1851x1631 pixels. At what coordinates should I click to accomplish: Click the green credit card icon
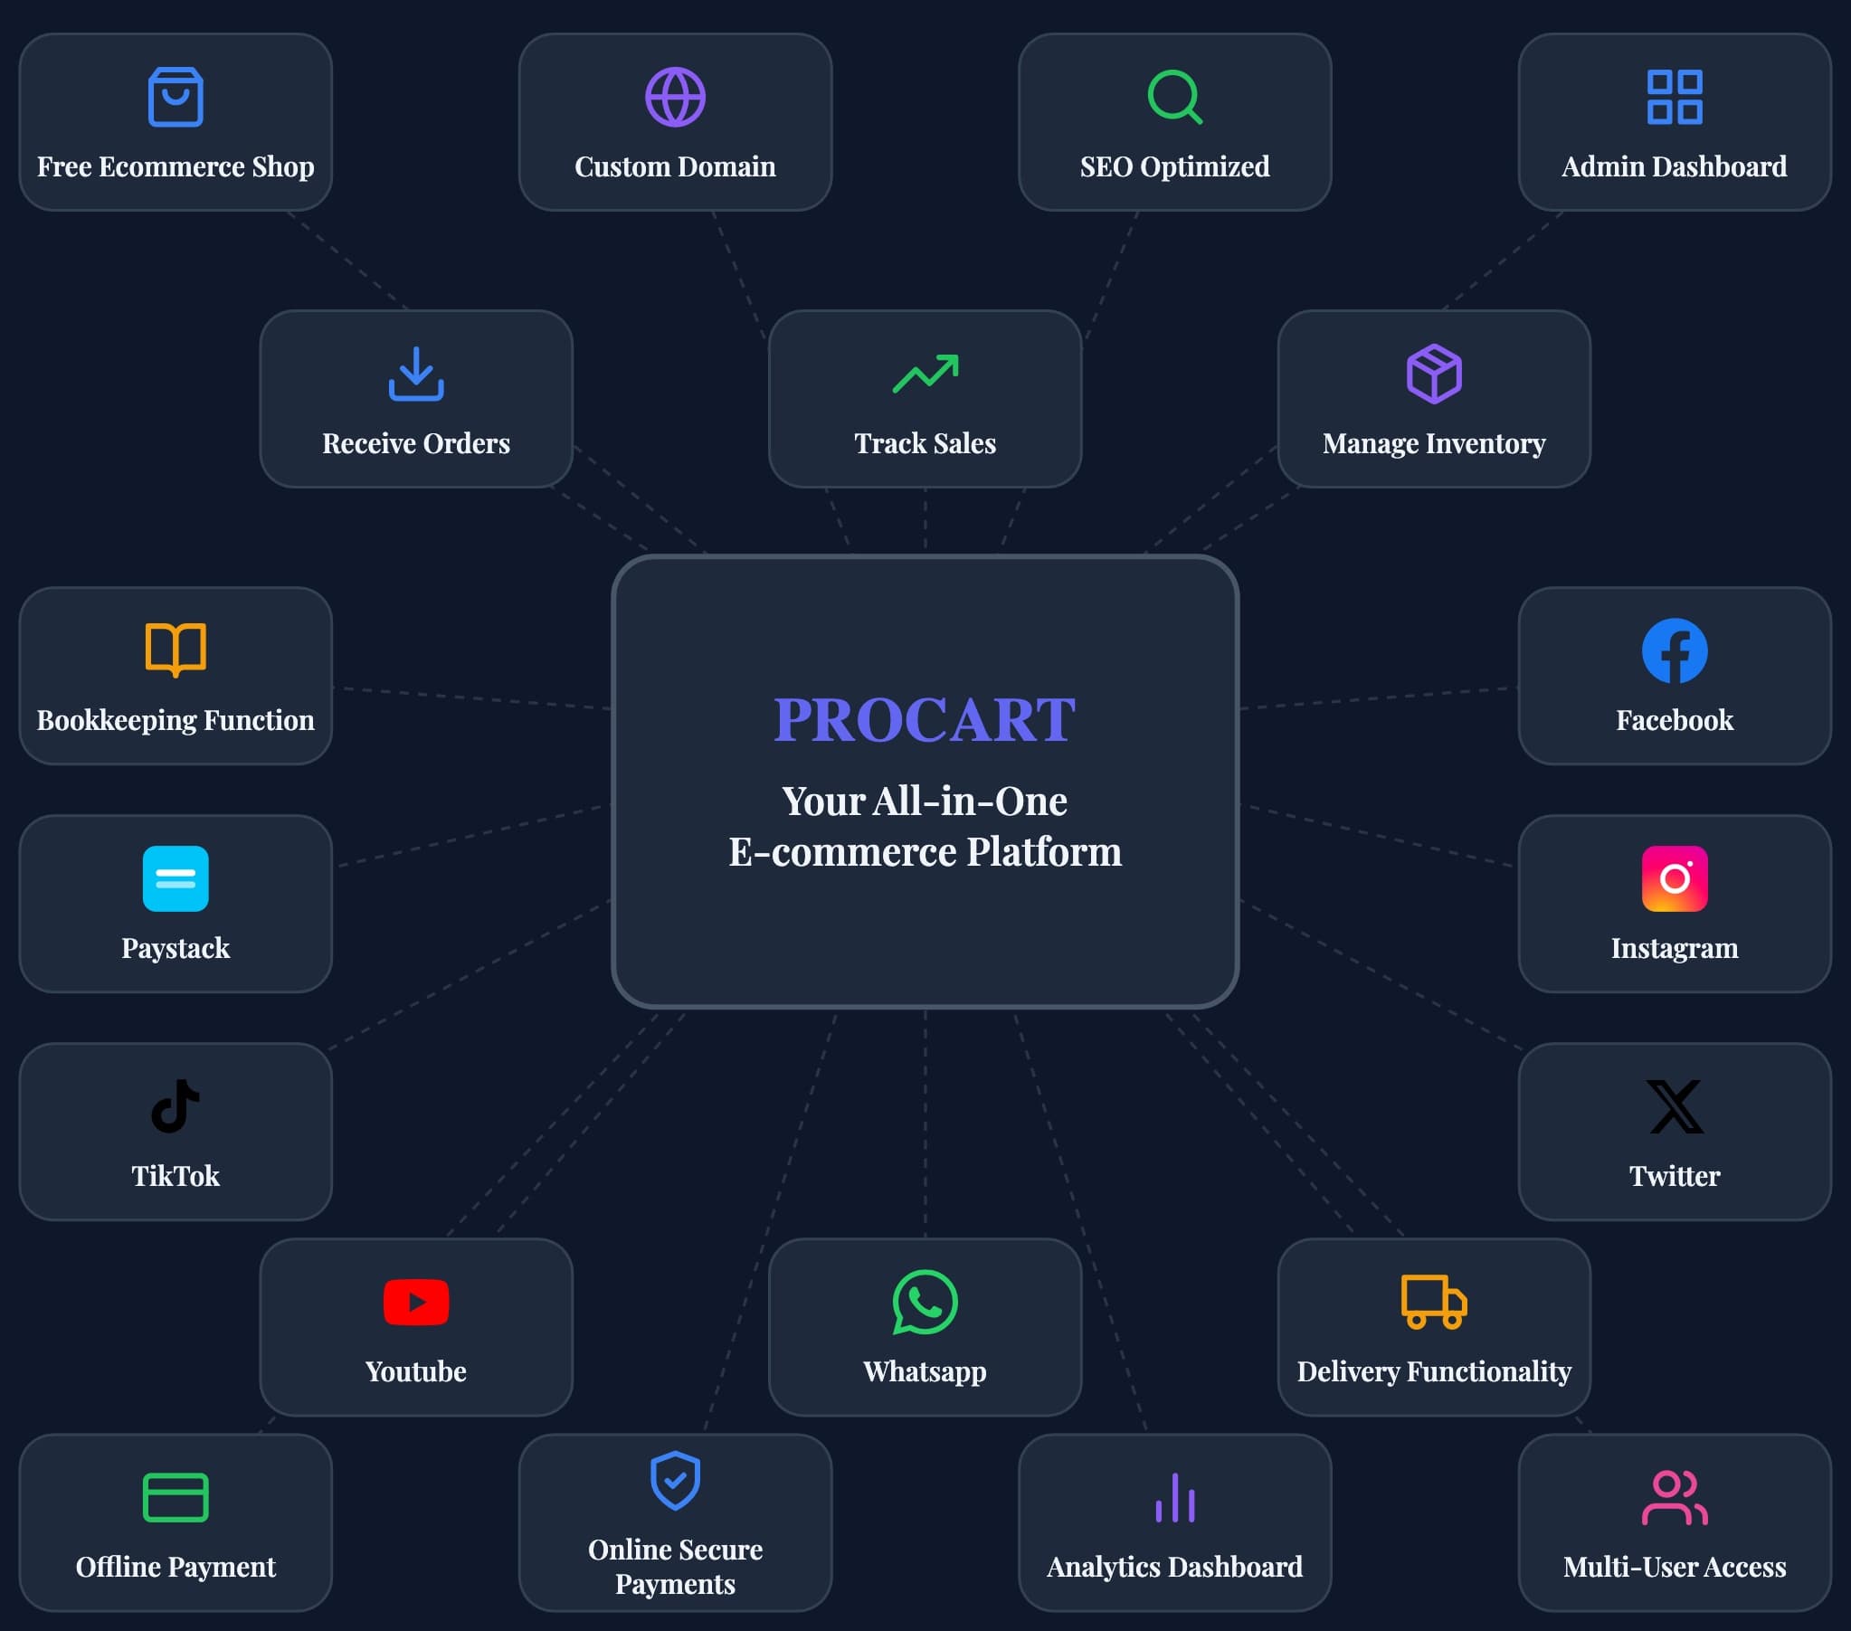176,1497
